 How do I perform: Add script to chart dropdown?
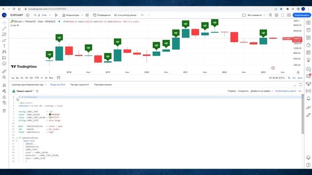tap(262, 91)
